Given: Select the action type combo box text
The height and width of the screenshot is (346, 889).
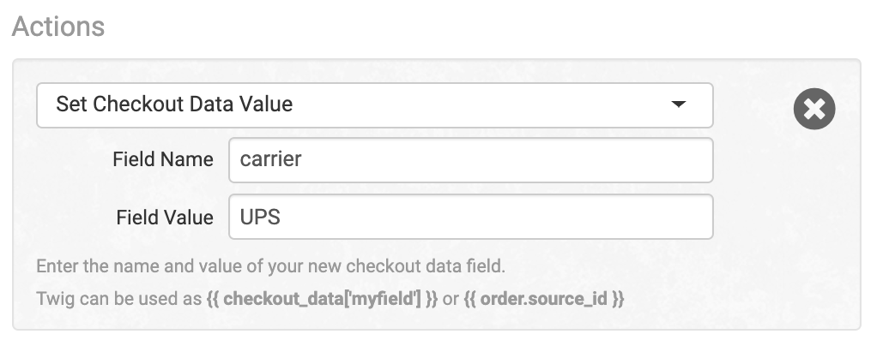Looking at the screenshot, I should (174, 104).
